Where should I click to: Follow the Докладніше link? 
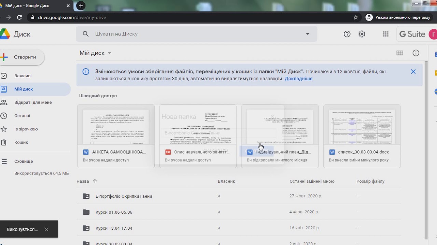pyautogui.click(x=298, y=79)
